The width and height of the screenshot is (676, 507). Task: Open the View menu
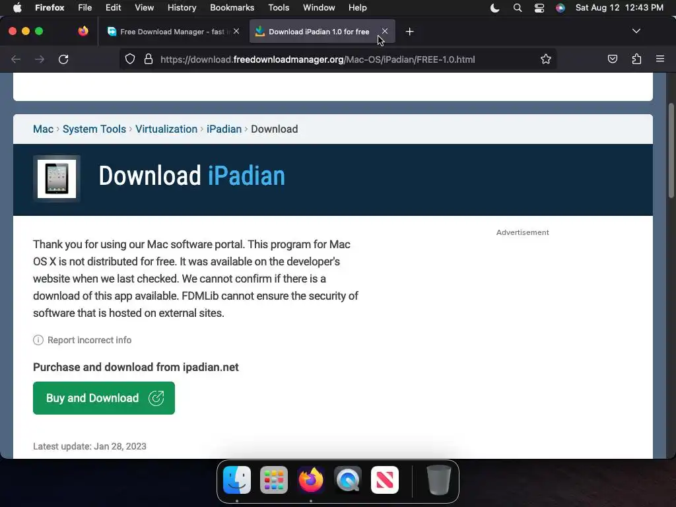[x=145, y=8]
